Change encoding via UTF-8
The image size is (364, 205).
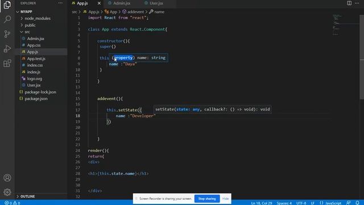(301, 203)
